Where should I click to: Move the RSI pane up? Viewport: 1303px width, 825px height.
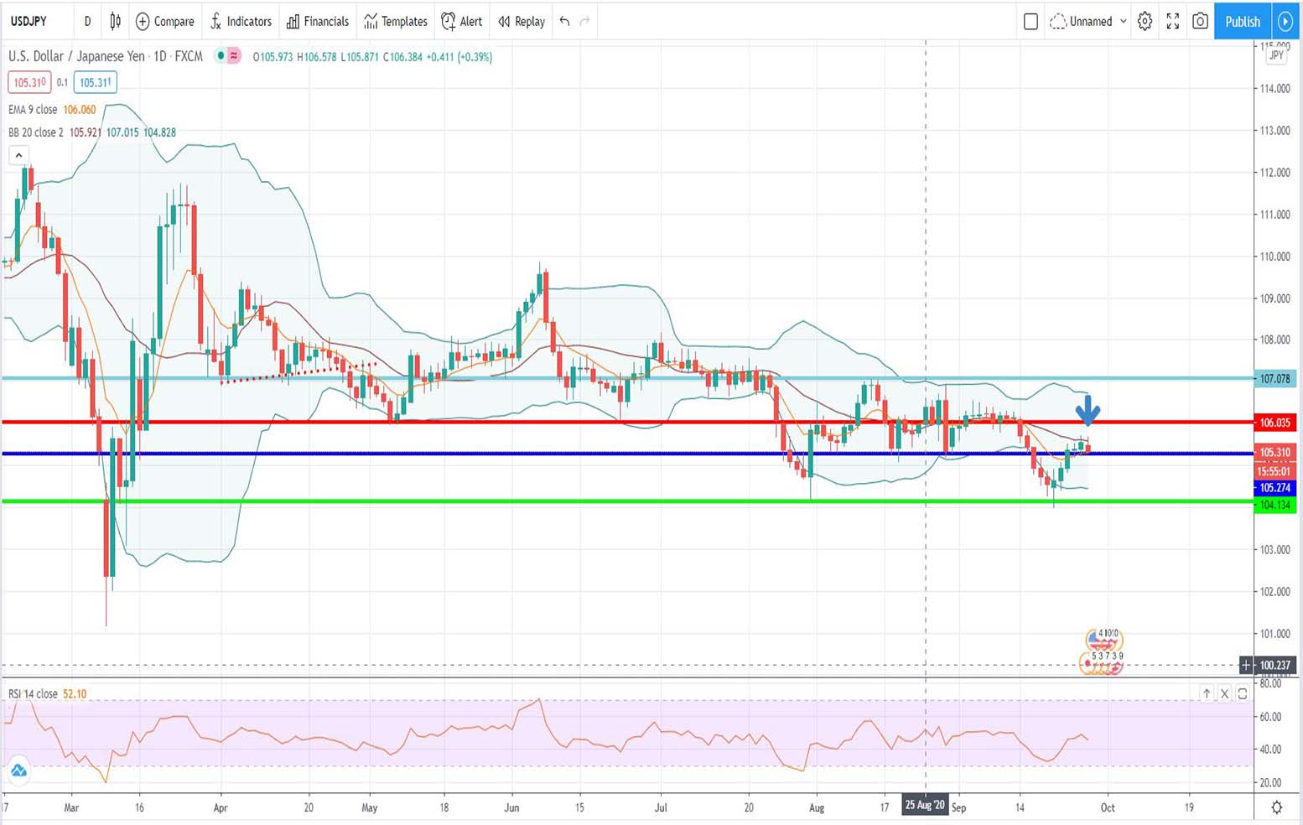point(1207,693)
